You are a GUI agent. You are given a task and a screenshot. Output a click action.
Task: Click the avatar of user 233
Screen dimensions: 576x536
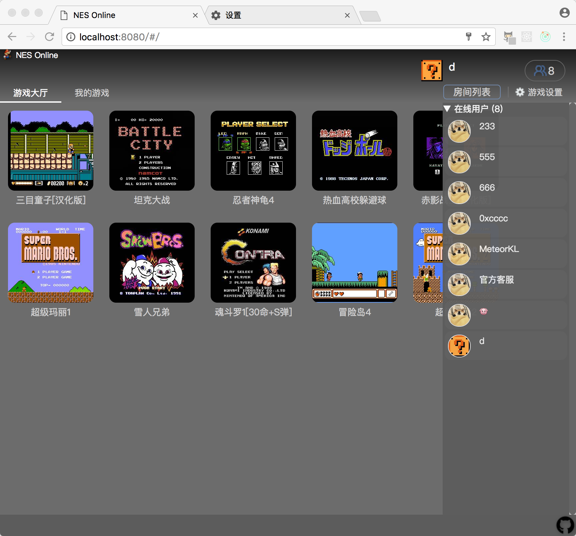[x=459, y=131]
